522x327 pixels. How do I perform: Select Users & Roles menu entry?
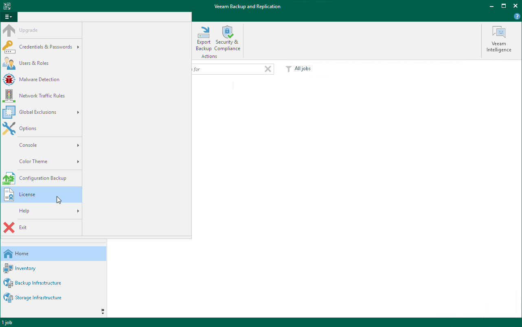pyautogui.click(x=42, y=63)
